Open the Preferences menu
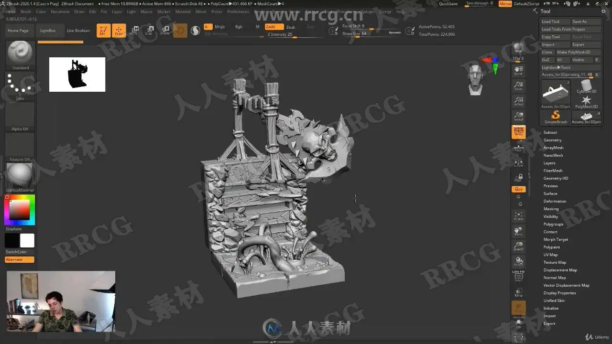This screenshot has height=344, width=612. click(x=238, y=11)
